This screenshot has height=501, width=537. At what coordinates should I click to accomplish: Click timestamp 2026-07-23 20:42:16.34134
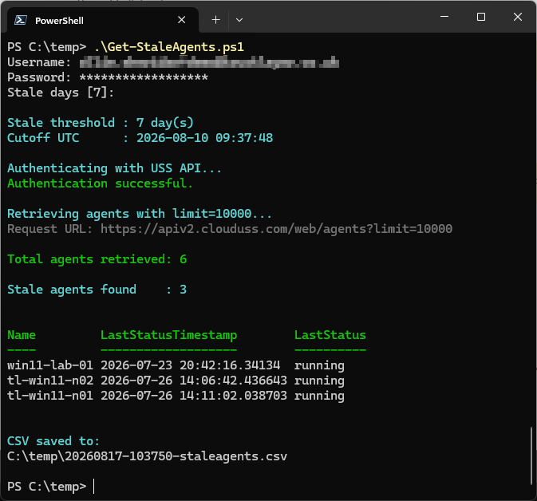190,365
